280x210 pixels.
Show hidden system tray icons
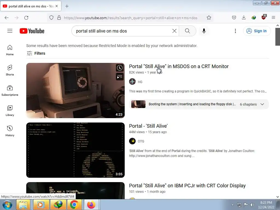click(x=232, y=205)
